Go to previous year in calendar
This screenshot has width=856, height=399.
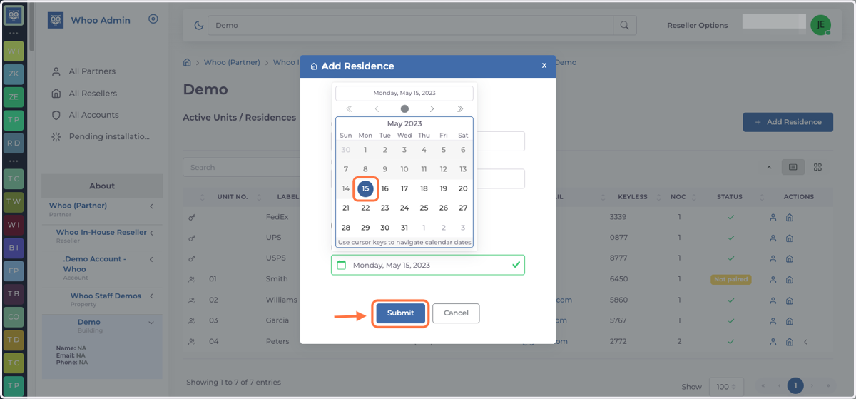pos(349,109)
